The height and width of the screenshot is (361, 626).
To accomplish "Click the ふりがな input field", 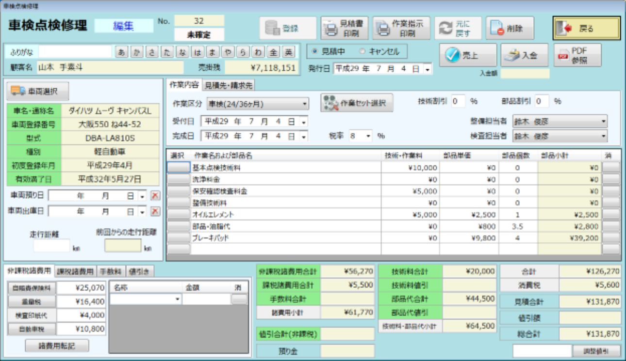I will click(75, 52).
